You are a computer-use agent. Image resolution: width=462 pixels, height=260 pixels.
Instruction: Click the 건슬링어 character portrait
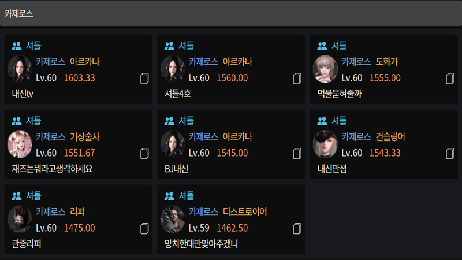(x=325, y=144)
